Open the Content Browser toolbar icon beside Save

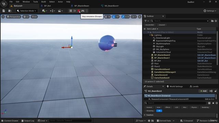pyautogui.click(x=10, y=11)
